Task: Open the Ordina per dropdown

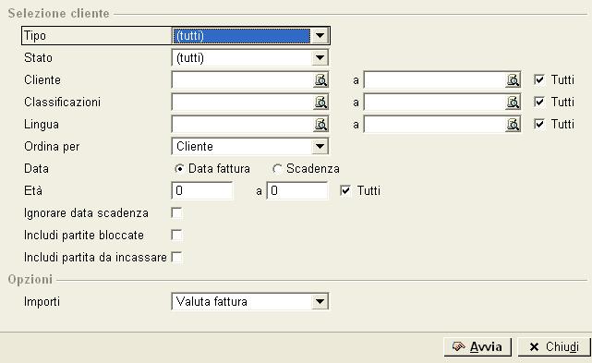Action: 320,146
